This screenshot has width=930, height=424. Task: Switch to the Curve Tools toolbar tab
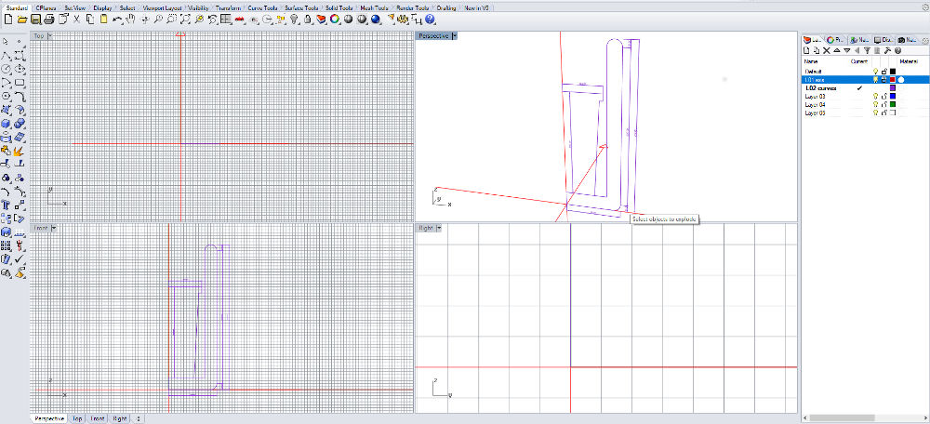[x=262, y=7]
